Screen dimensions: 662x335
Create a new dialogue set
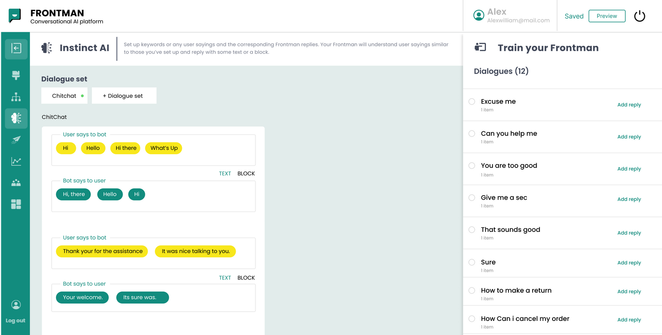pos(124,96)
